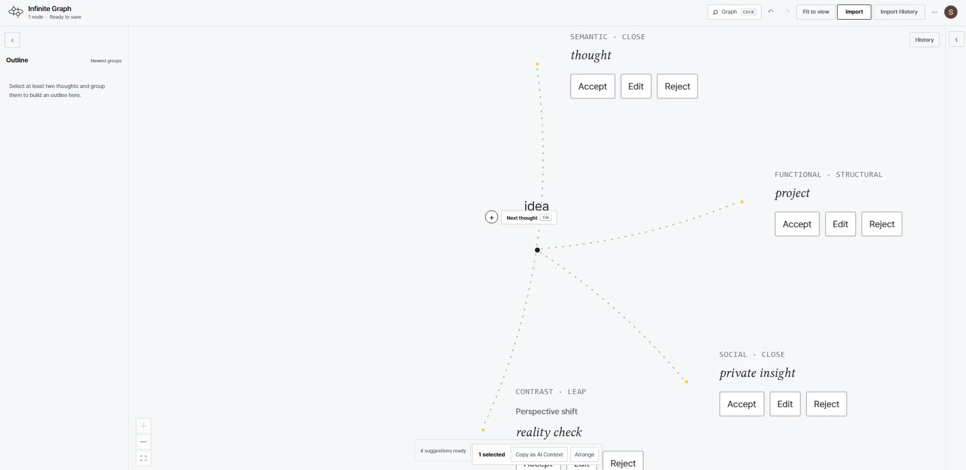This screenshot has height=470, width=966.
Task: Click the Next thought button
Action: (529, 218)
